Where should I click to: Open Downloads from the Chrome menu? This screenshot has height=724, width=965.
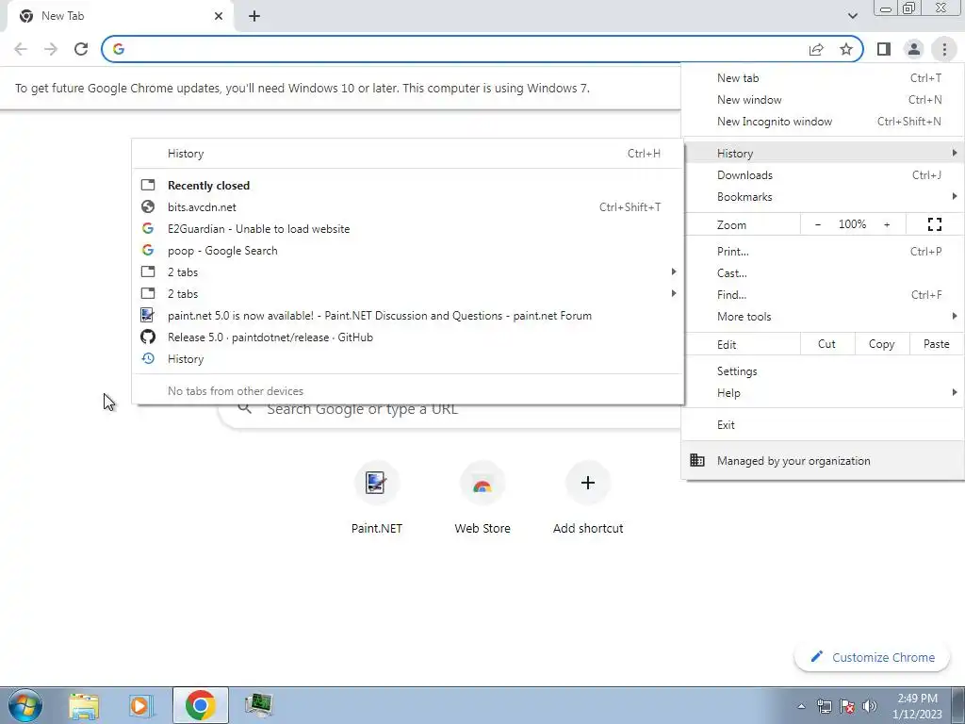tap(823, 174)
